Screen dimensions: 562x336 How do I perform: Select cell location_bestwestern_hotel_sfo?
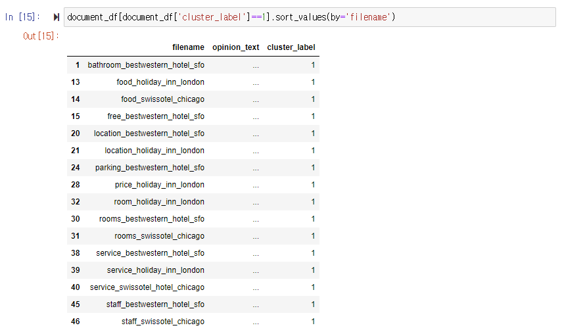point(149,133)
